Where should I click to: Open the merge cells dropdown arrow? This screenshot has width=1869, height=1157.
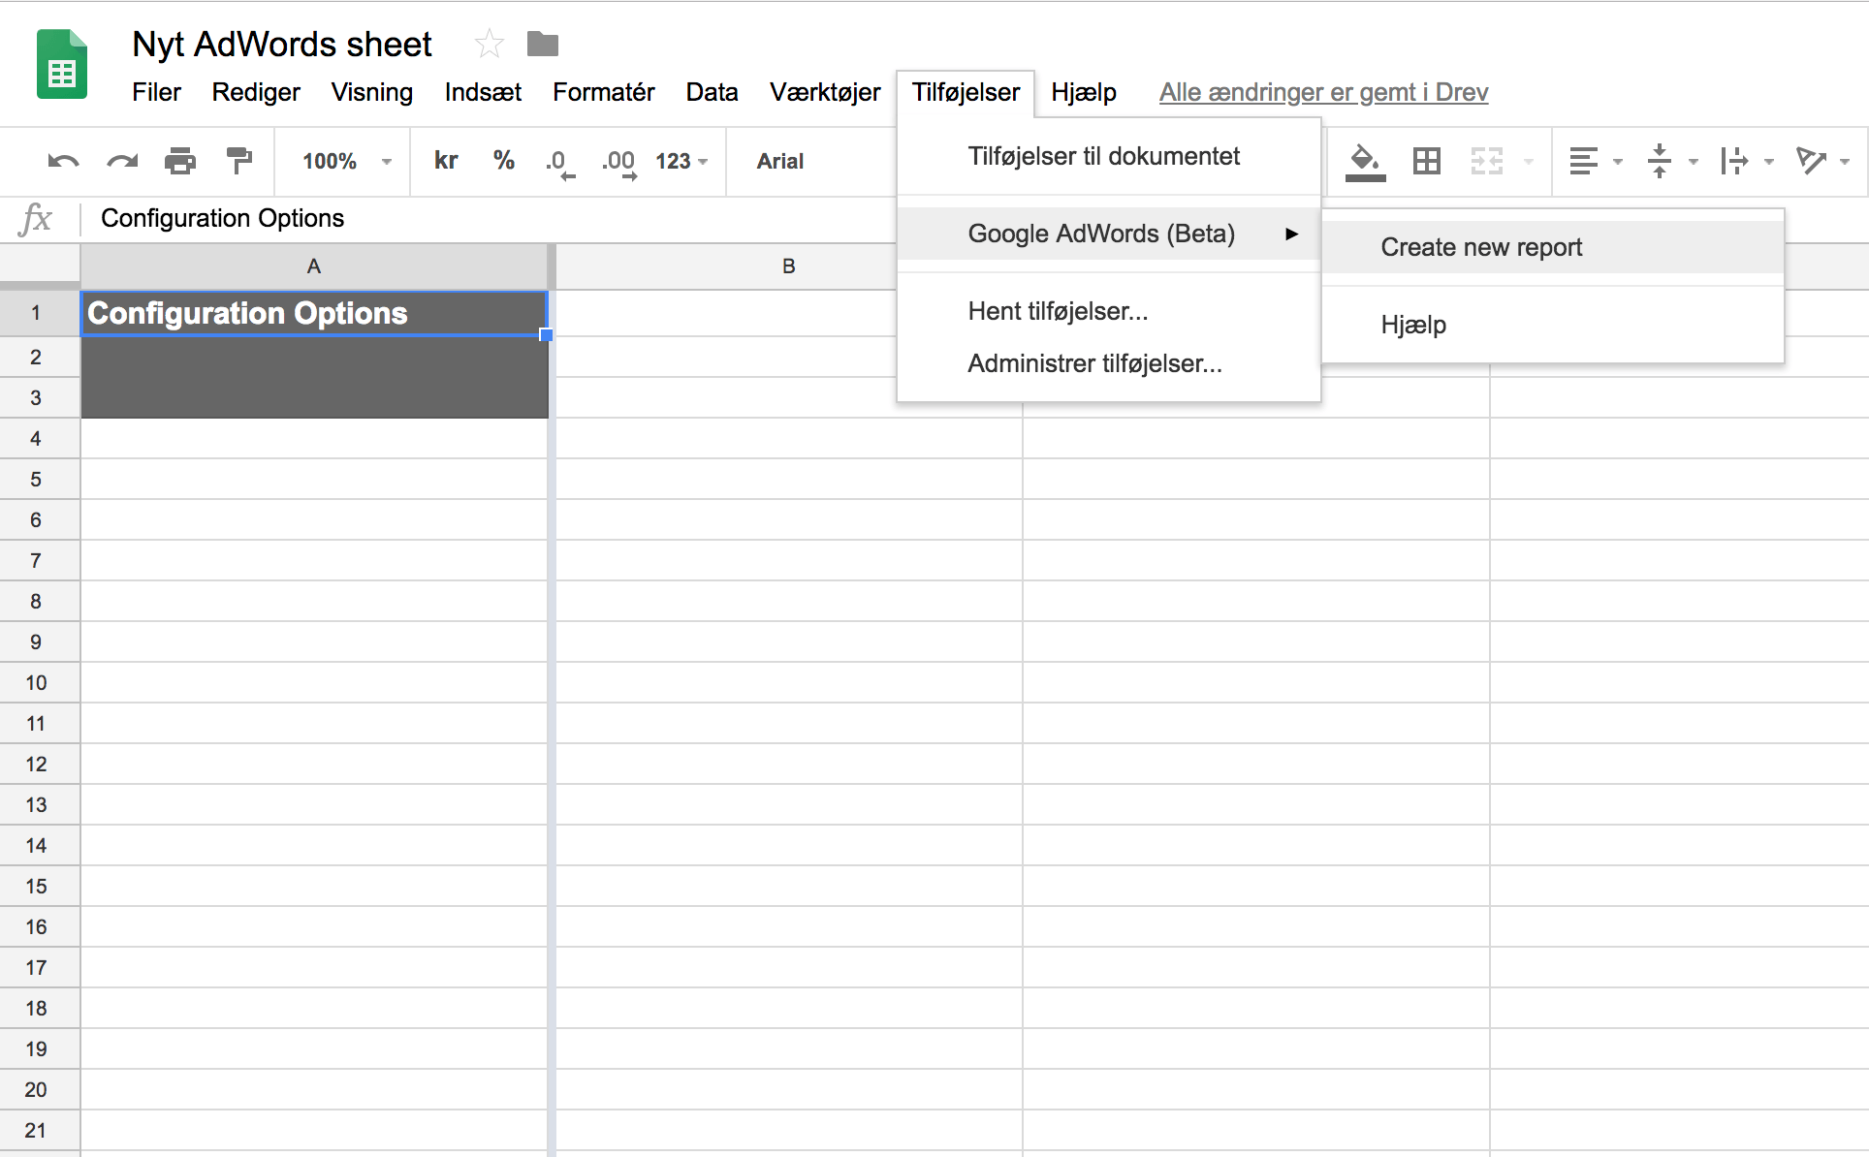(x=1529, y=162)
